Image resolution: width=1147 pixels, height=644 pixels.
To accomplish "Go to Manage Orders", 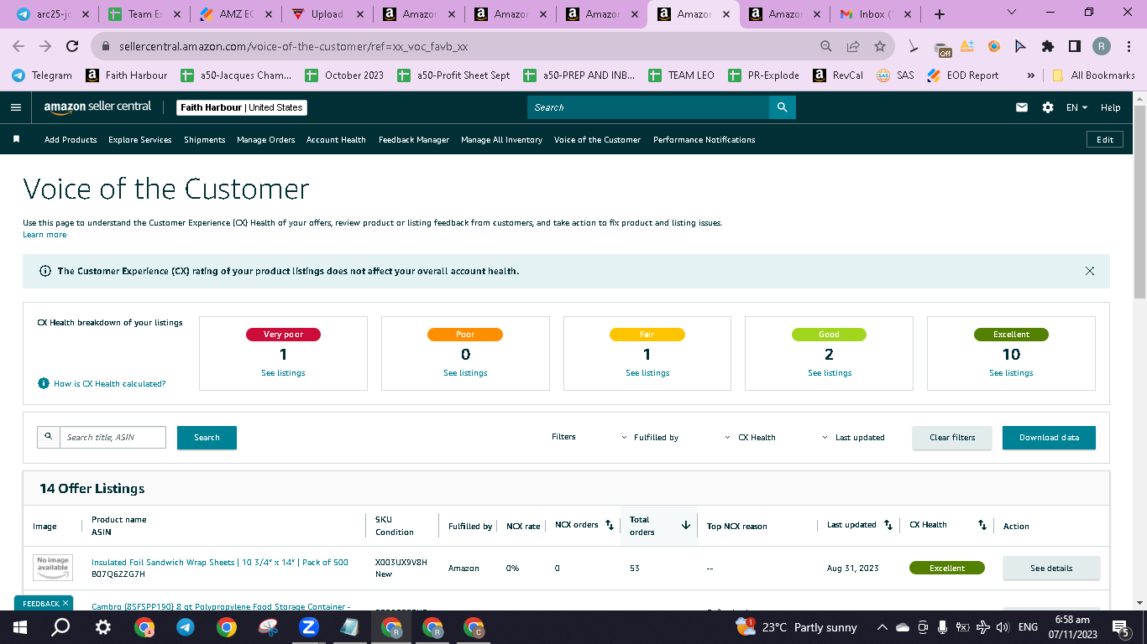I will coord(266,140).
